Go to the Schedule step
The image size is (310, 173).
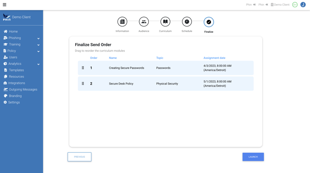click(x=187, y=22)
